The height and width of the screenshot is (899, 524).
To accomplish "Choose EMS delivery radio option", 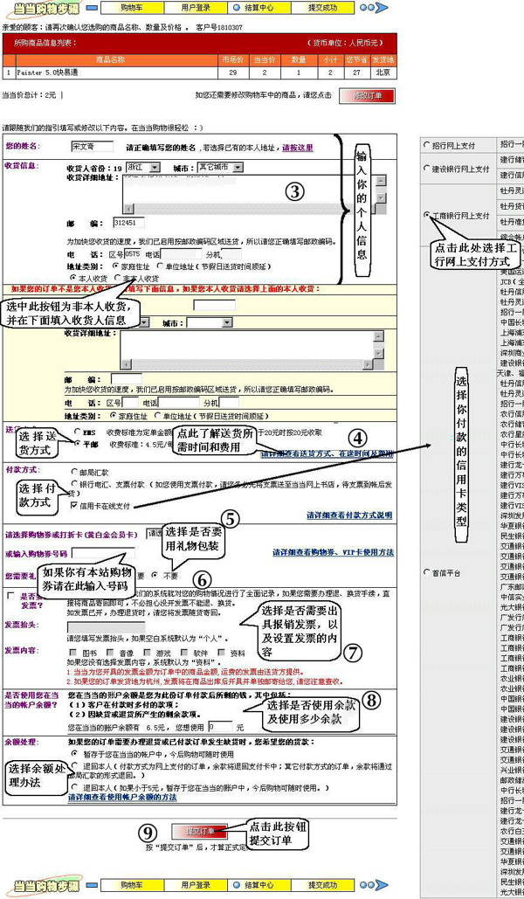I will pos(75,431).
